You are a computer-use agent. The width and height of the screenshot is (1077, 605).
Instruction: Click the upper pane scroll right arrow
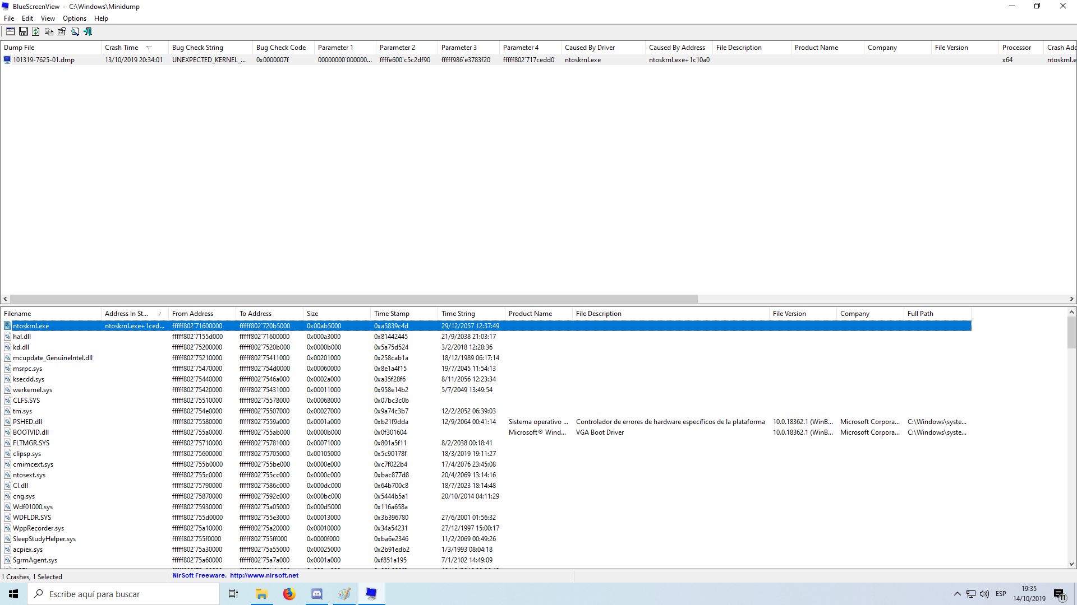pos(1071,299)
